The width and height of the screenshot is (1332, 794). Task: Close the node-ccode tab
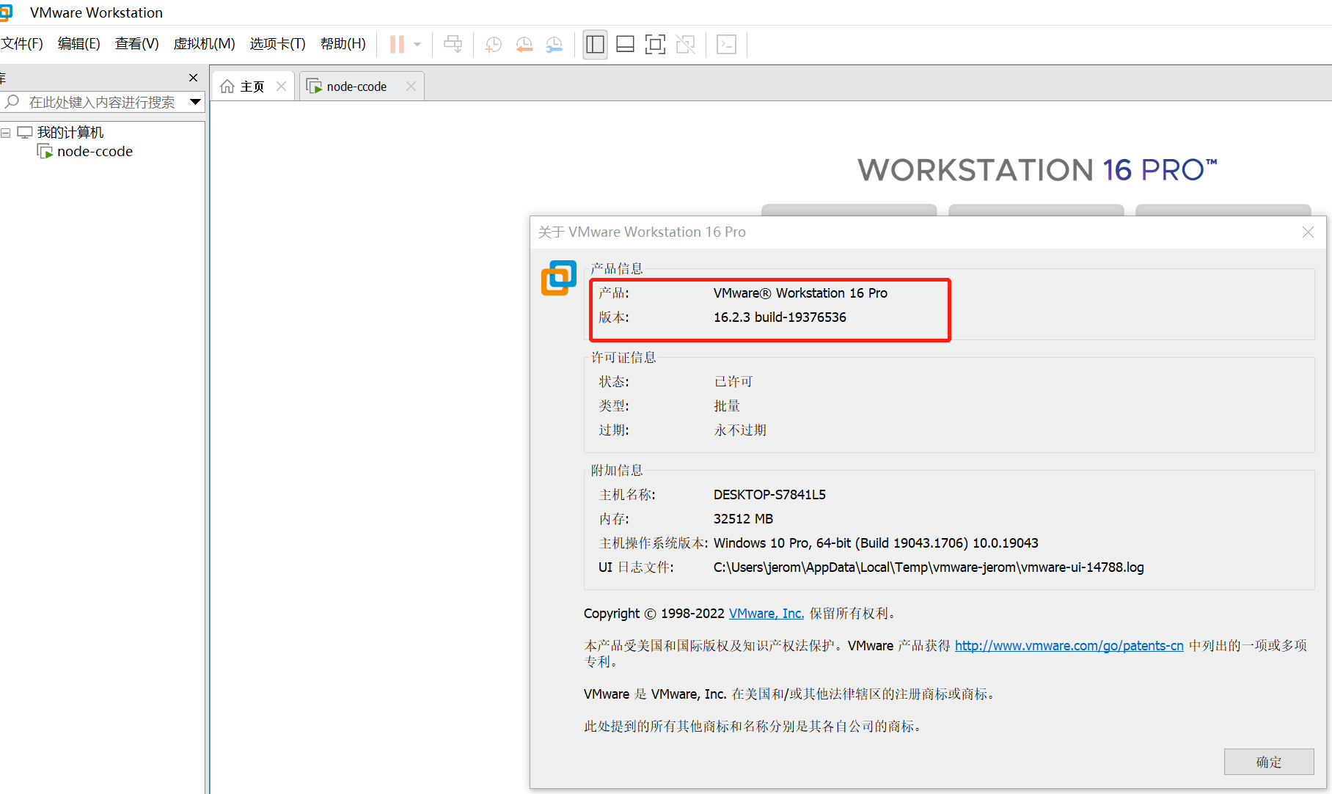(411, 87)
